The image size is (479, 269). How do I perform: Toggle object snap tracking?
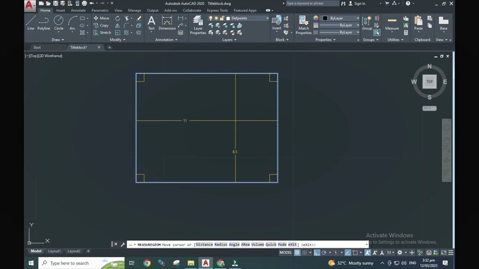click(x=348, y=252)
